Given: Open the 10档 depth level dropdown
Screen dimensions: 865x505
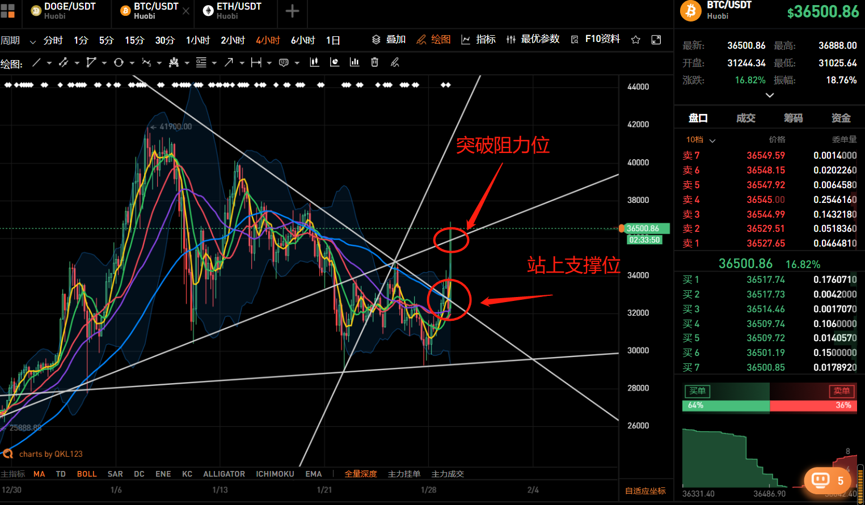Looking at the screenshot, I should point(700,139).
